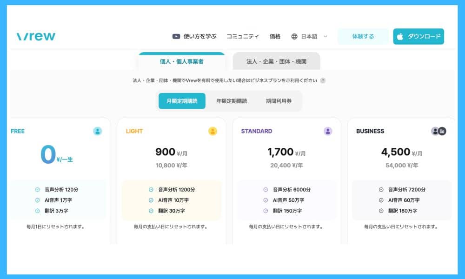Switch to the 個人・個人事業者 tab
The width and height of the screenshot is (465, 279).
[181, 61]
